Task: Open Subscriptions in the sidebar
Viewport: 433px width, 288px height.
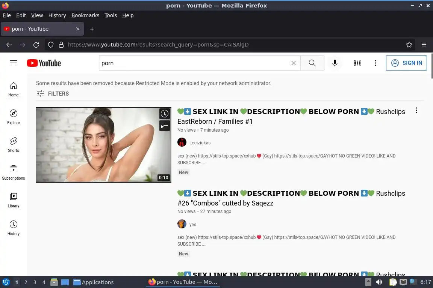Action: 14,172
